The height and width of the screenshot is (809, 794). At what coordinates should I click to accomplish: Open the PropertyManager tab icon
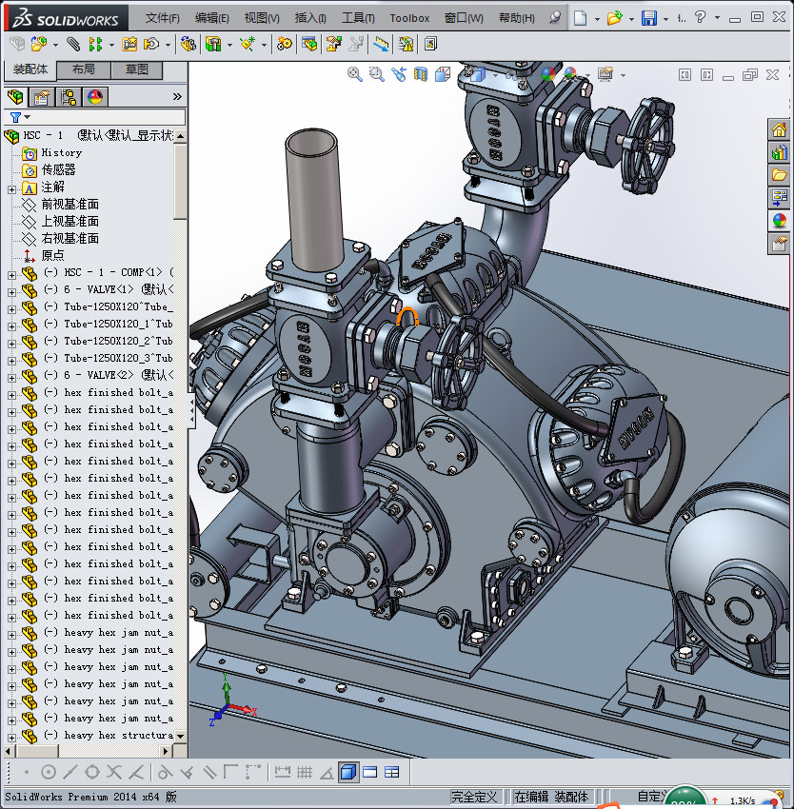pos(42,97)
